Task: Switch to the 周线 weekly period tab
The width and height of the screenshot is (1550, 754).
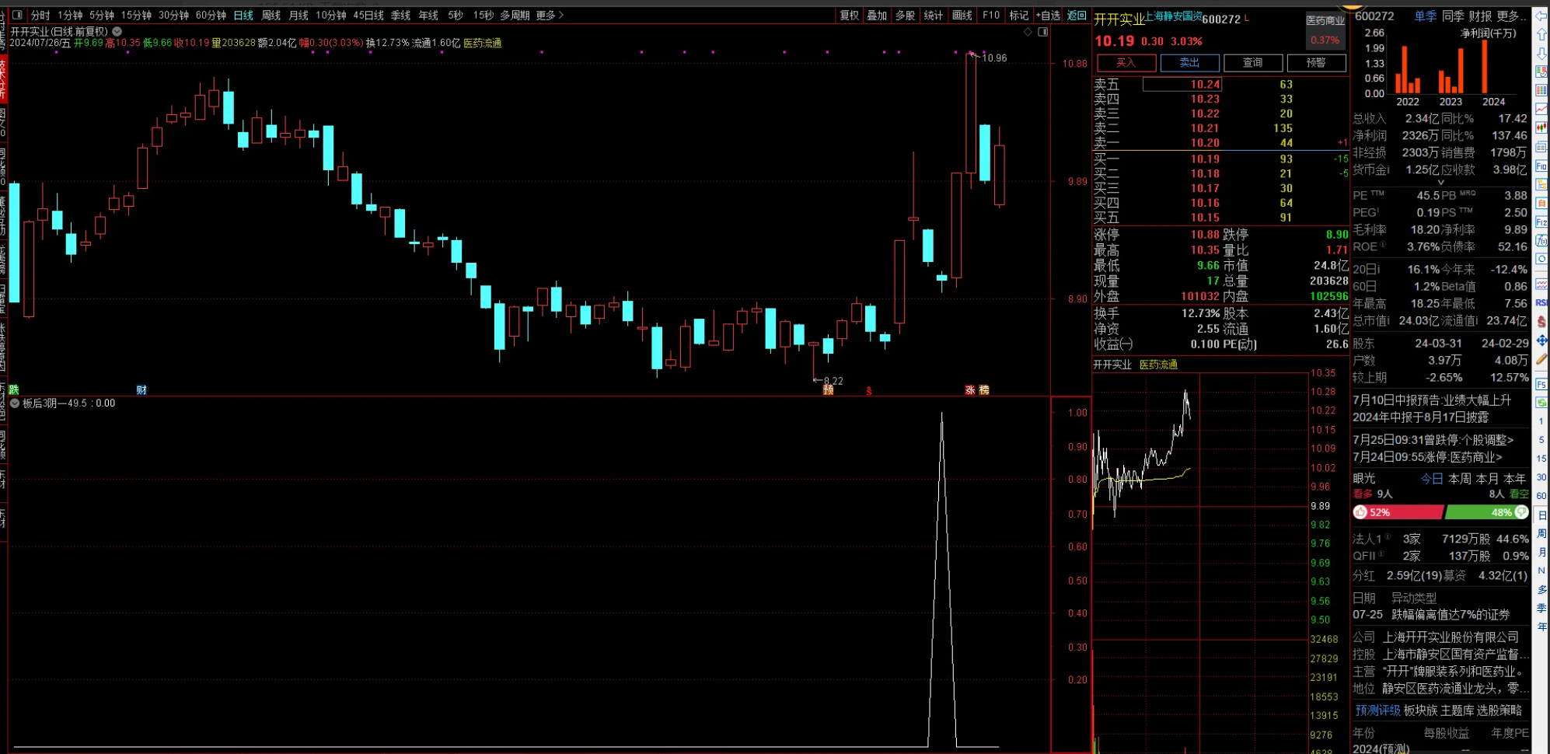Action: point(271,15)
